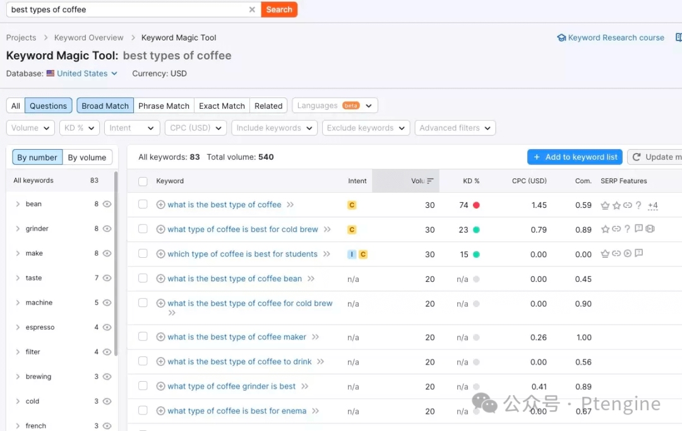Select the Exact Match tab
Image resolution: width=682 pixels, height=431 pixels.
point(222,106)
